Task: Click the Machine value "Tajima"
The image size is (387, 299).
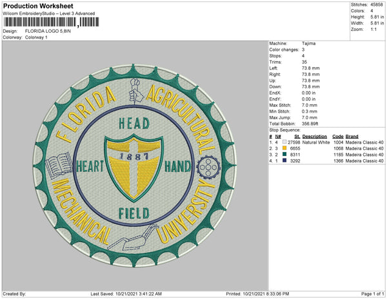Action: [308, 43]
